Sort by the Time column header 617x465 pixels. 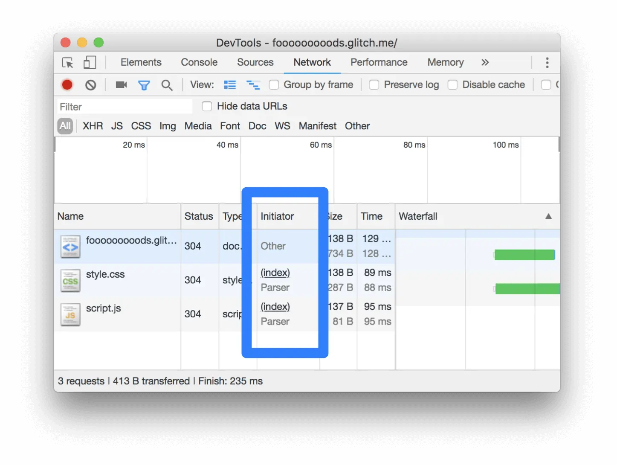tap(376, 216)
